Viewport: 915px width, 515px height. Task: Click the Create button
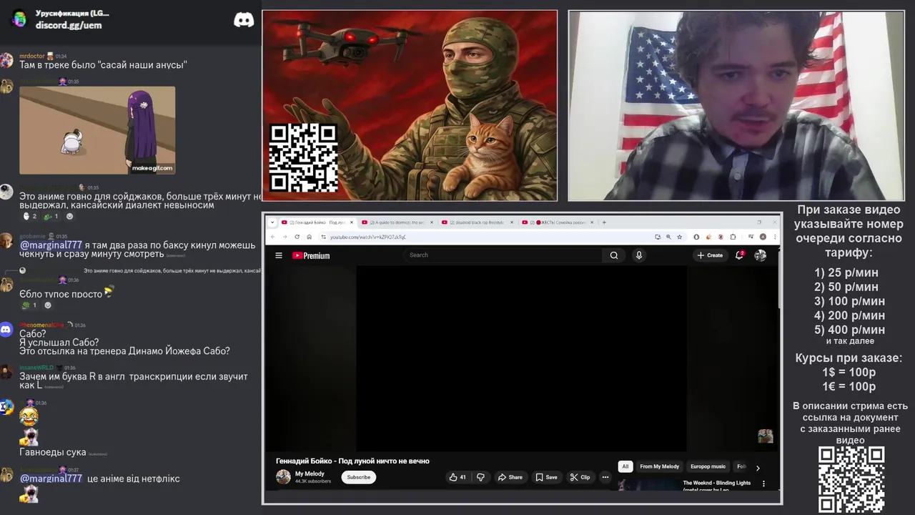point(711,255)
